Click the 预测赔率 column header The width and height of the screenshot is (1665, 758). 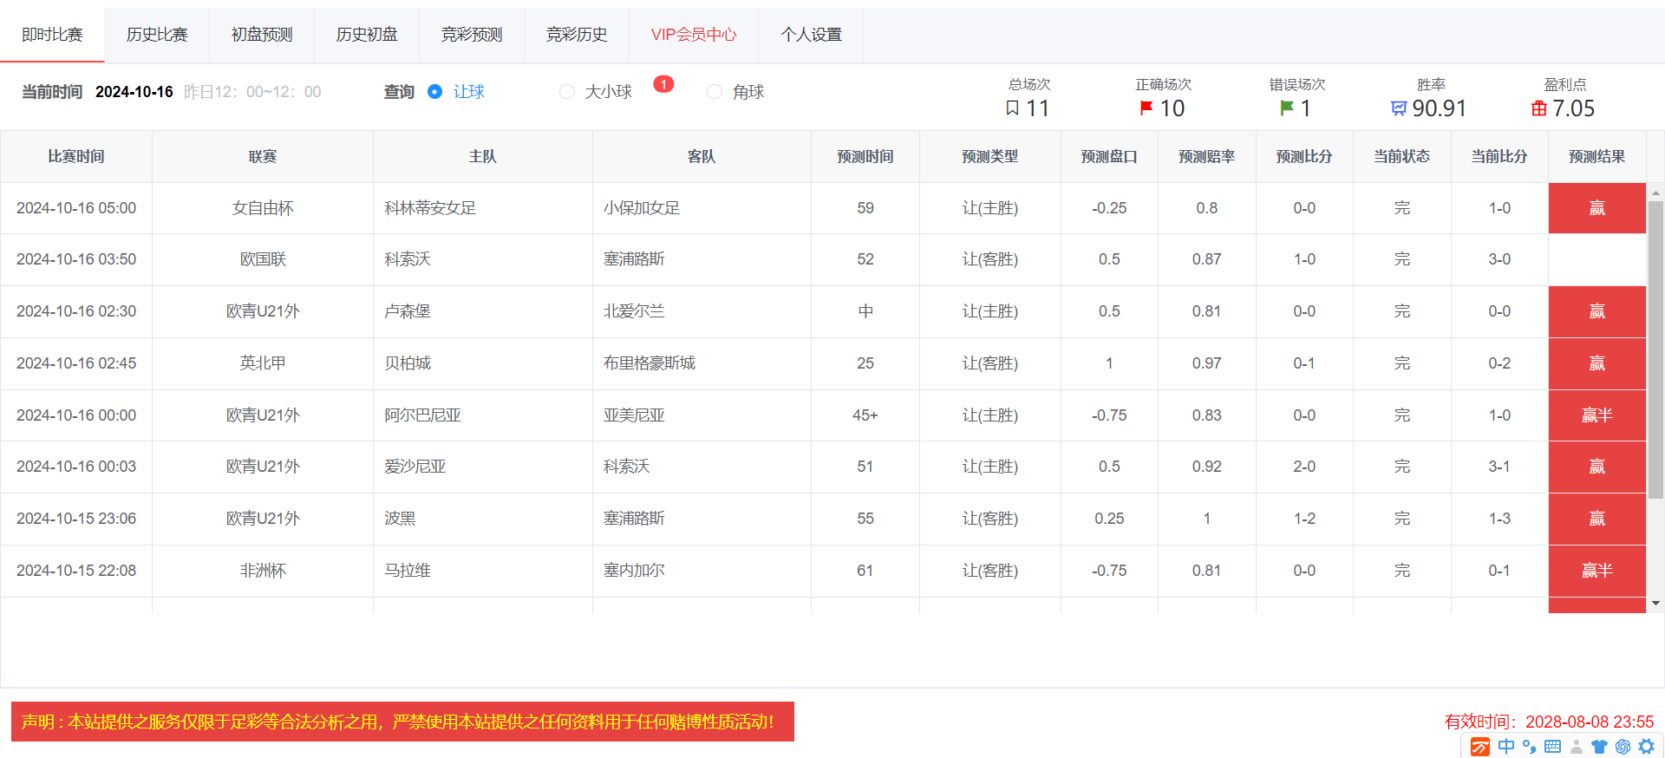(1207, 157)
